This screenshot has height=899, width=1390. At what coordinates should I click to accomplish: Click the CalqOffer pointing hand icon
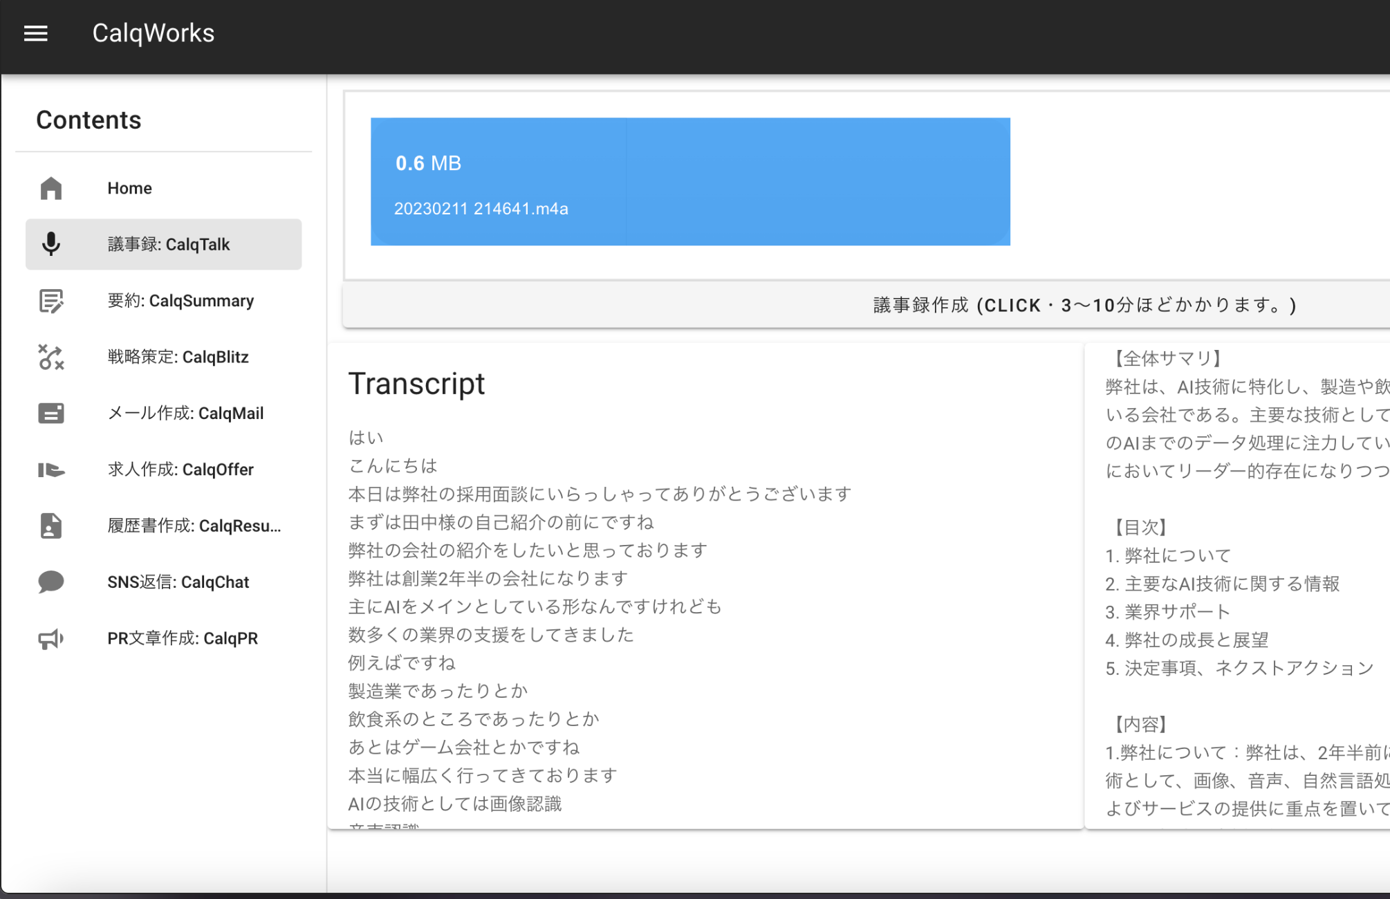[51, 470]
